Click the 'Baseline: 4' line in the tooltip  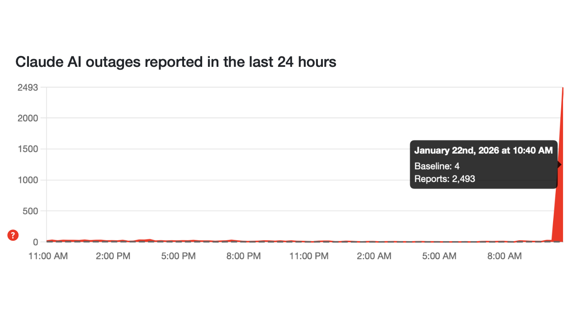[437, 166]
